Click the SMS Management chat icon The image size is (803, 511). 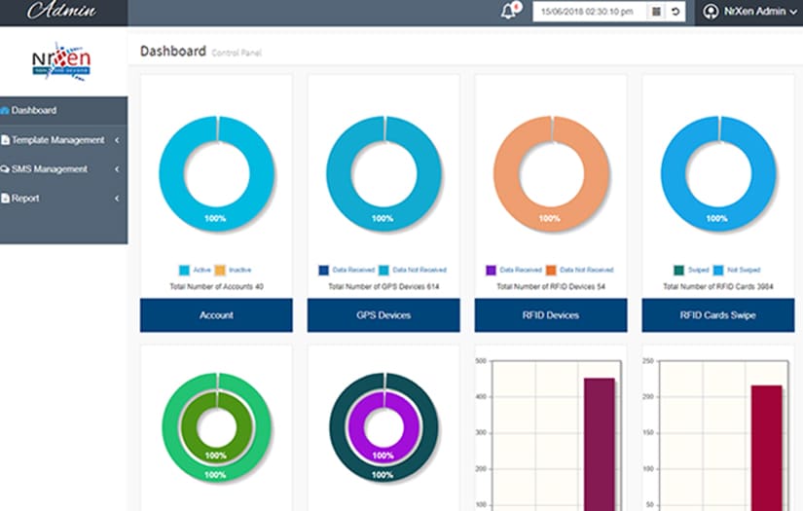[5, 169]
